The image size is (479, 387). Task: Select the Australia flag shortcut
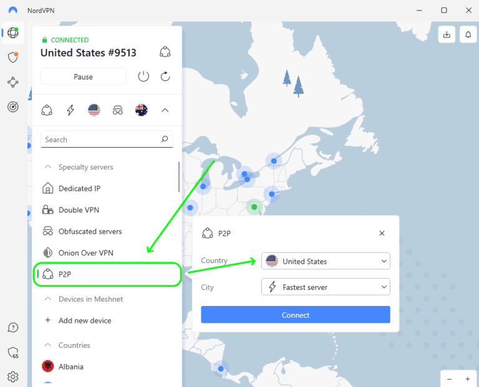point(142,110)
